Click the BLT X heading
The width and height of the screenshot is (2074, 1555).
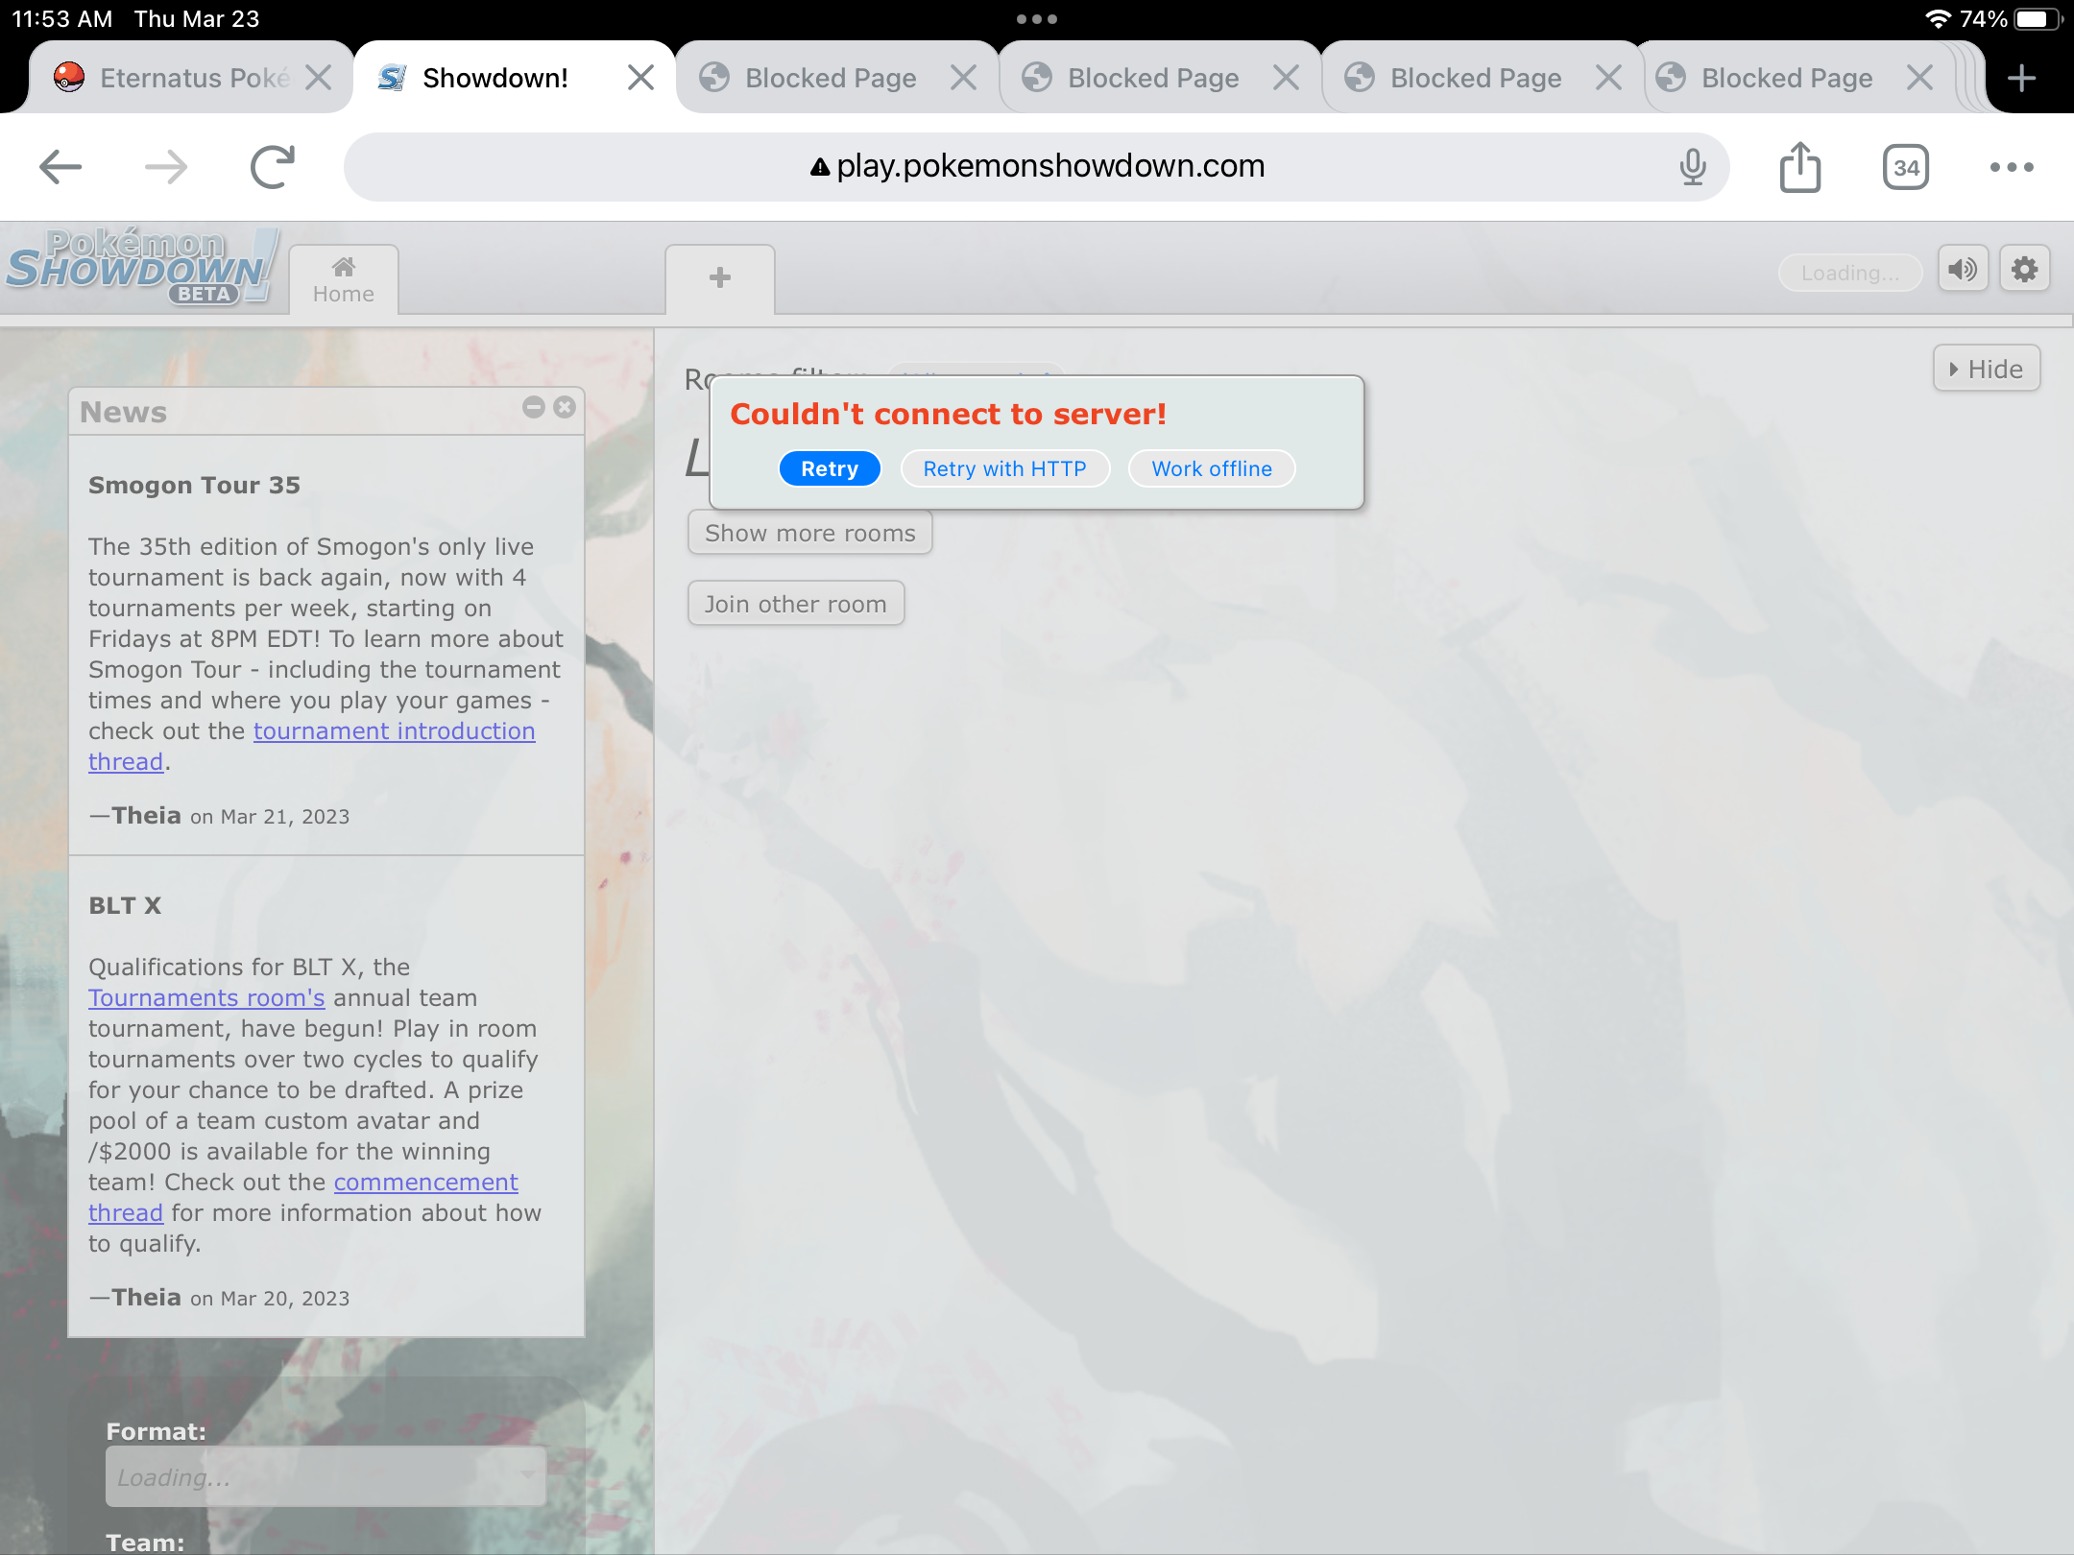click(125, 905)
